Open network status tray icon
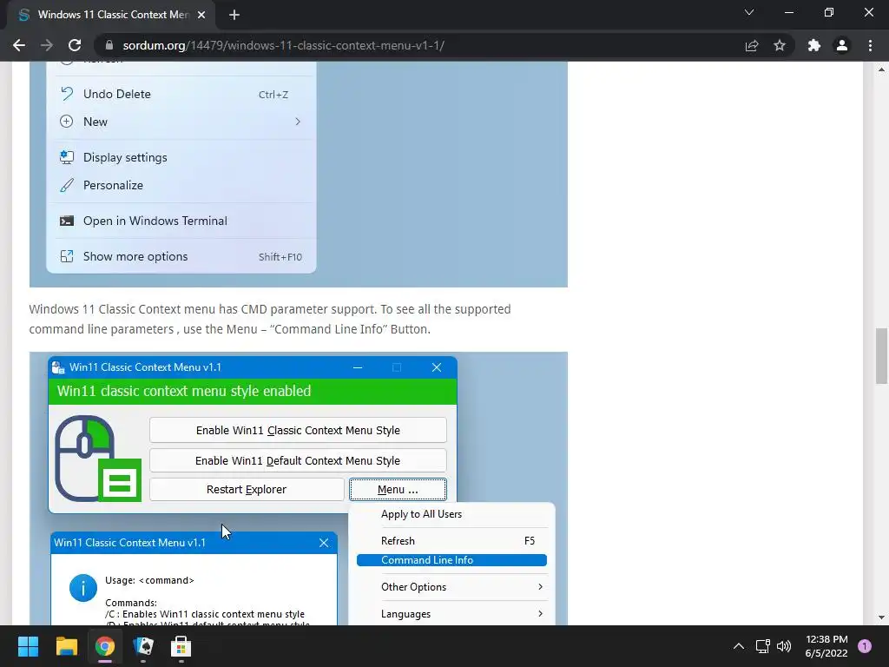The height and width of the screenshot is (667, 889). [x=762, y=646]
